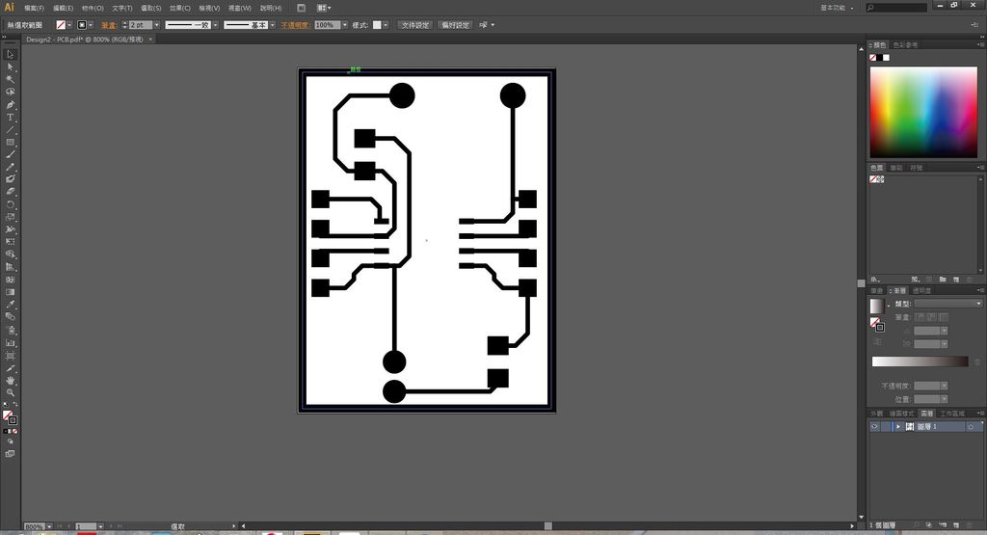Click the gradient slider bar
This screenshot has height=535, width=987.
(920, 361)
